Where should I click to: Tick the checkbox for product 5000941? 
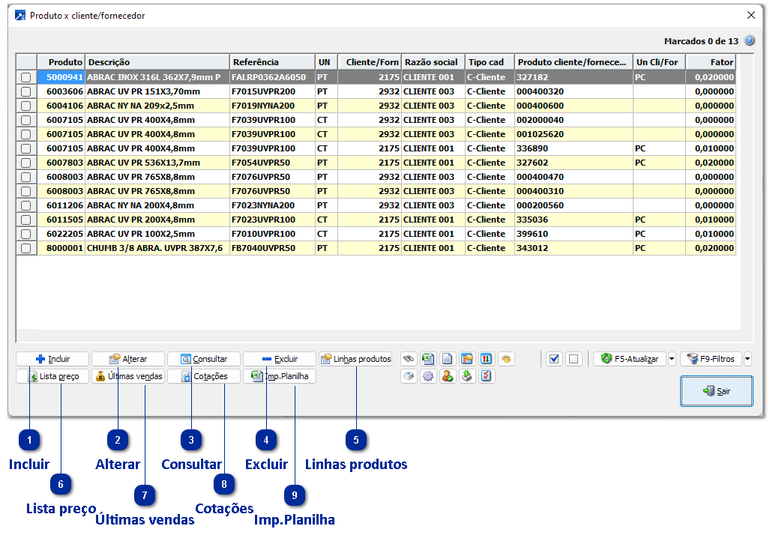point(26,77)
